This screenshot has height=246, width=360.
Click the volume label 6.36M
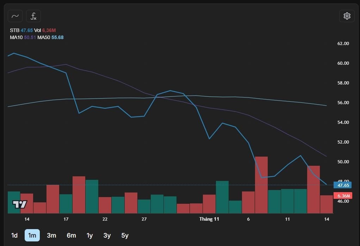click(x=343, y=196)
